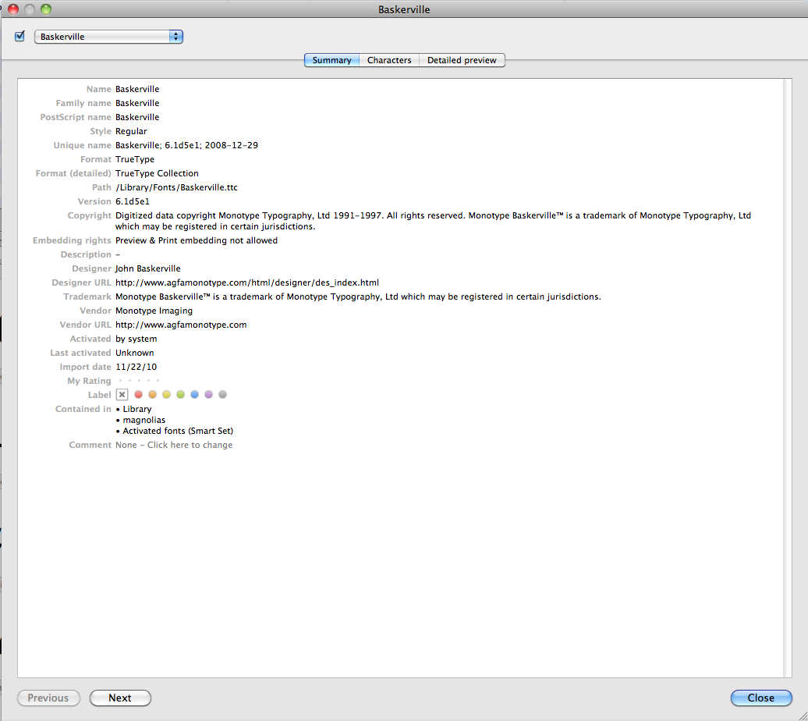The height and width of the screenshot is (721, 808).
Task: Click the comment text to change it
Action: point(174,445)
